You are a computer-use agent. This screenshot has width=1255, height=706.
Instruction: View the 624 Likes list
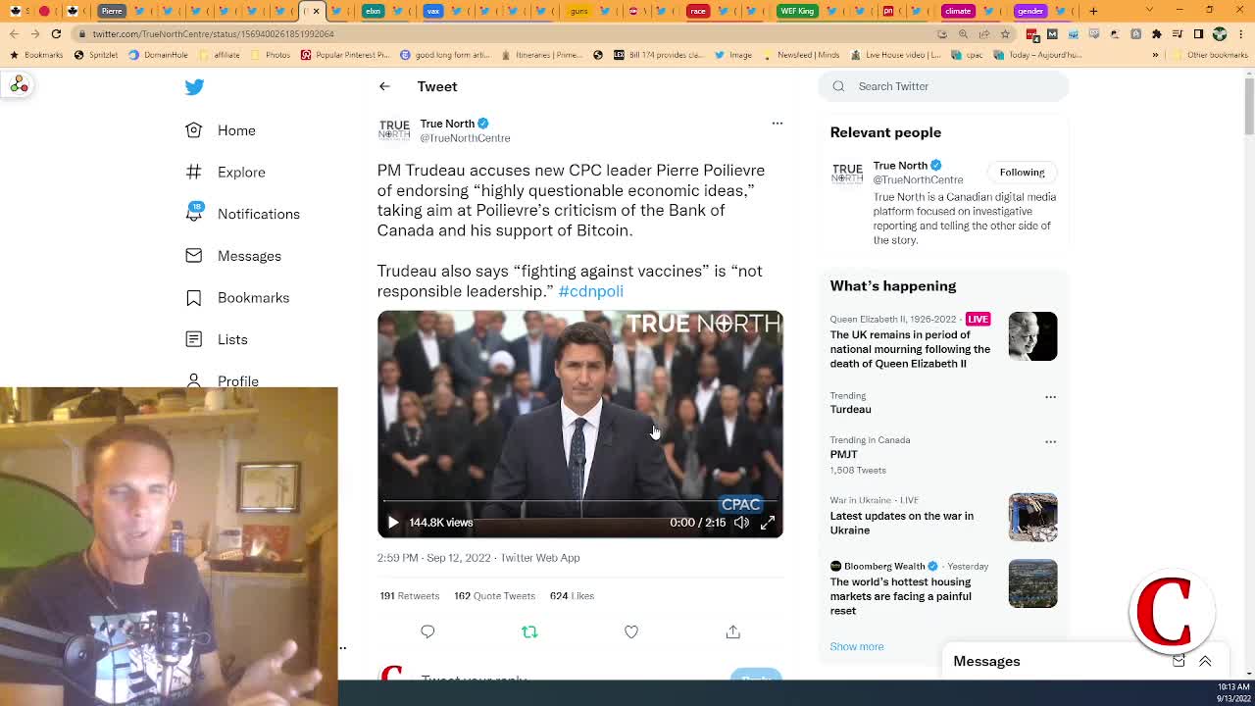click(x=572, y=595)
